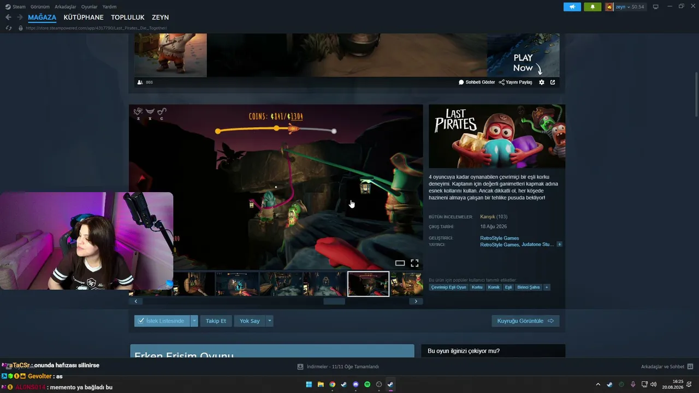
Task: Expand the publisher list with plus button
Action: (559, 245)
